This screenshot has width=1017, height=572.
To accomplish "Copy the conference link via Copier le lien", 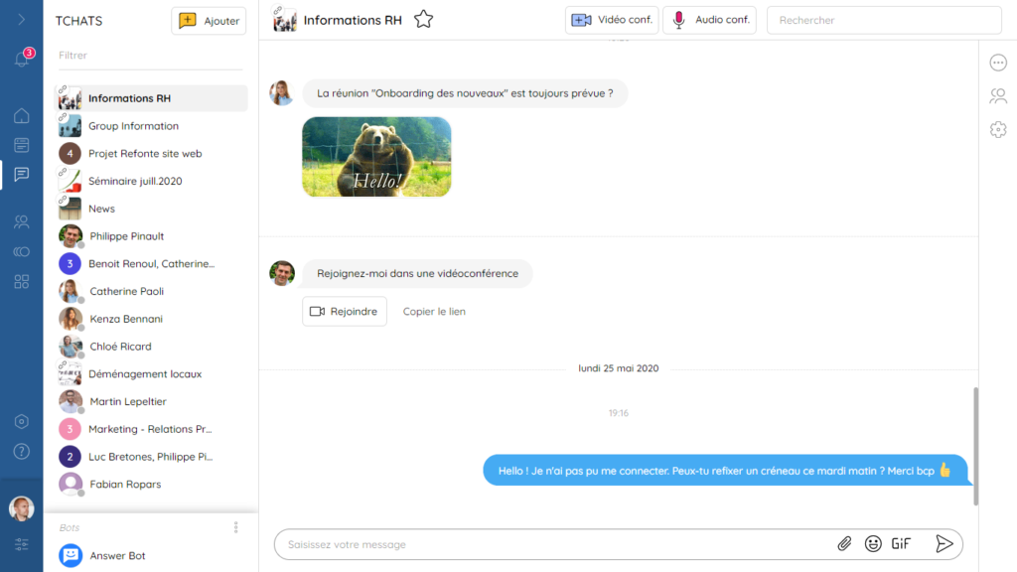I will (x=437, y=311).
